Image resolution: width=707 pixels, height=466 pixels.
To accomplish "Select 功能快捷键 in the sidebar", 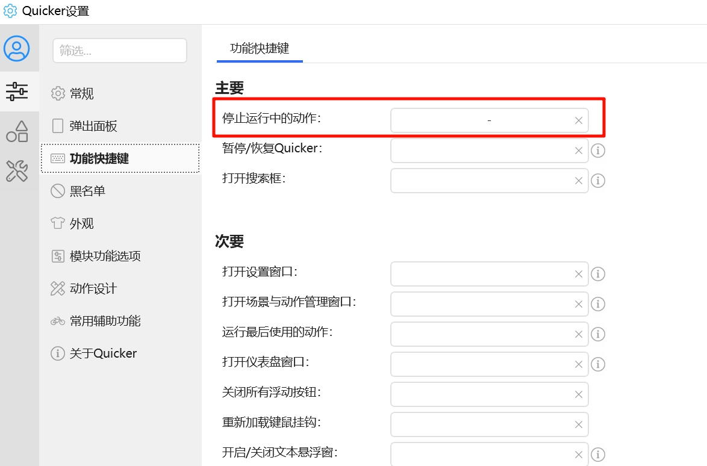I will click(x=120, y=158).
